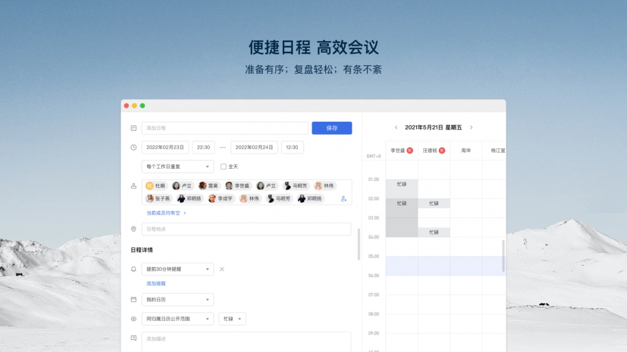Click the 保存 save button
This screenshot has width=627, height=352.
(331, 128)
